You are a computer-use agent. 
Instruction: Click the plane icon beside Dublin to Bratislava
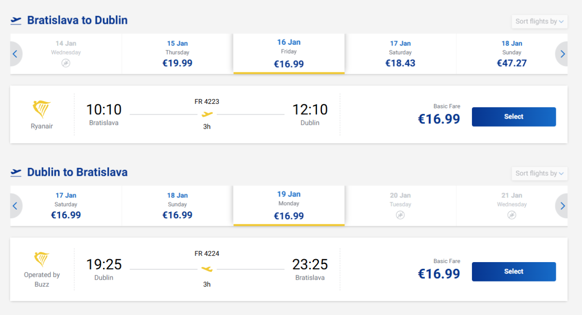(x=16, y=172)
